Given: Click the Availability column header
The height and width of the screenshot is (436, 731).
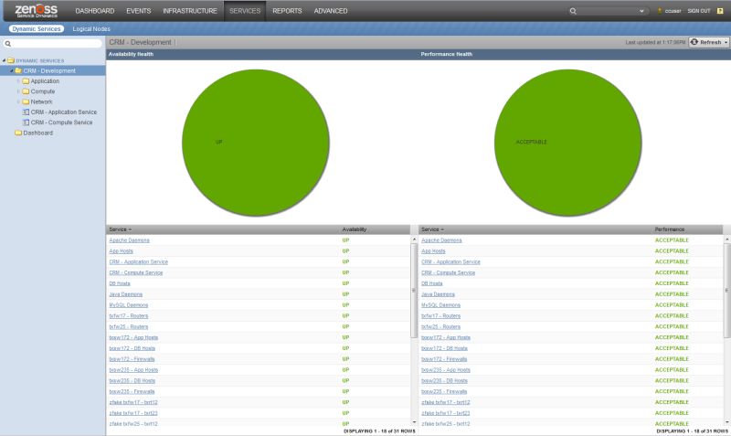Looking at the screenshot, I should (355, 229).
